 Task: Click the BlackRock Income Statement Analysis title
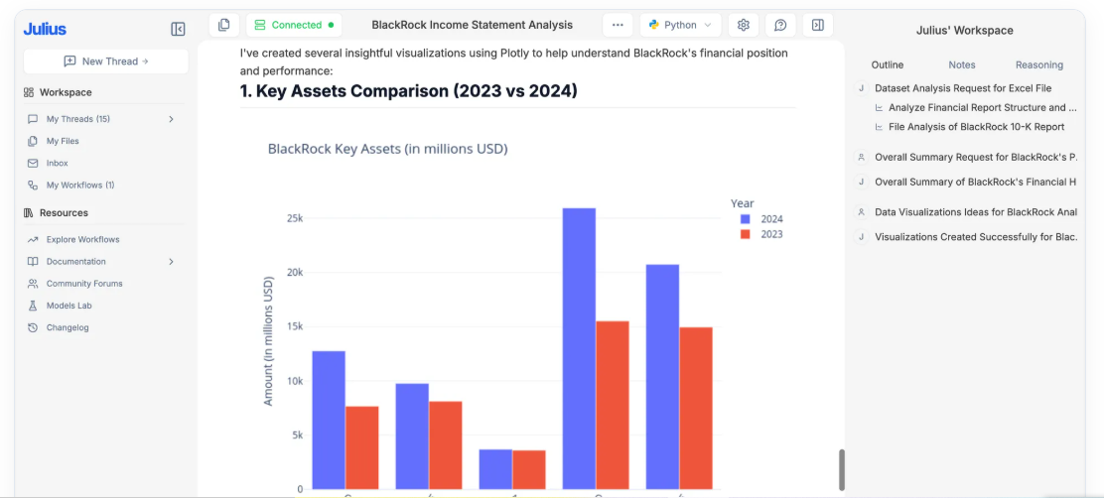[x=472, y=25]
